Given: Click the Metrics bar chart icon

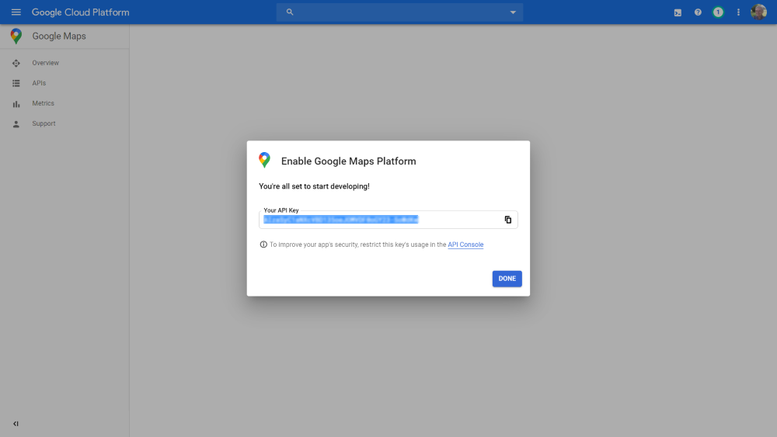Looking at the screenshot, I should click(x=16, y=104).
